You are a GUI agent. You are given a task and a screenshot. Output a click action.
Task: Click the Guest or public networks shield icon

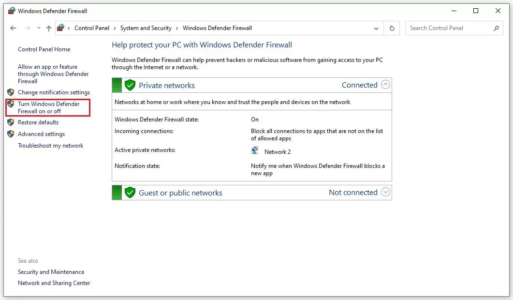click(130, 193)
